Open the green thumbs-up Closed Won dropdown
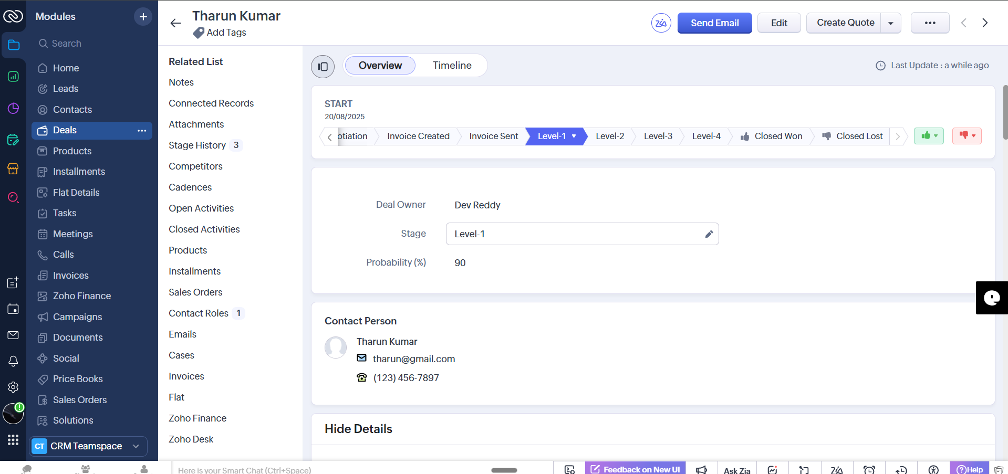Image resolution: width=1008 pixels, height=474 pixels. tap(929, 136)
